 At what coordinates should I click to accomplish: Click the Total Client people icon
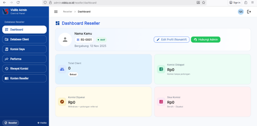click(x=62, y=69)
